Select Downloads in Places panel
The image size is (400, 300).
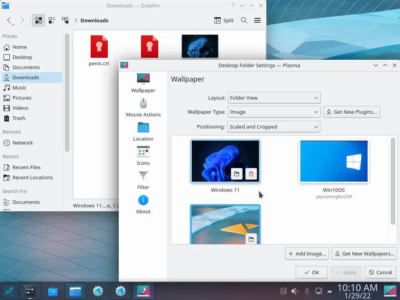click(32, 78)
